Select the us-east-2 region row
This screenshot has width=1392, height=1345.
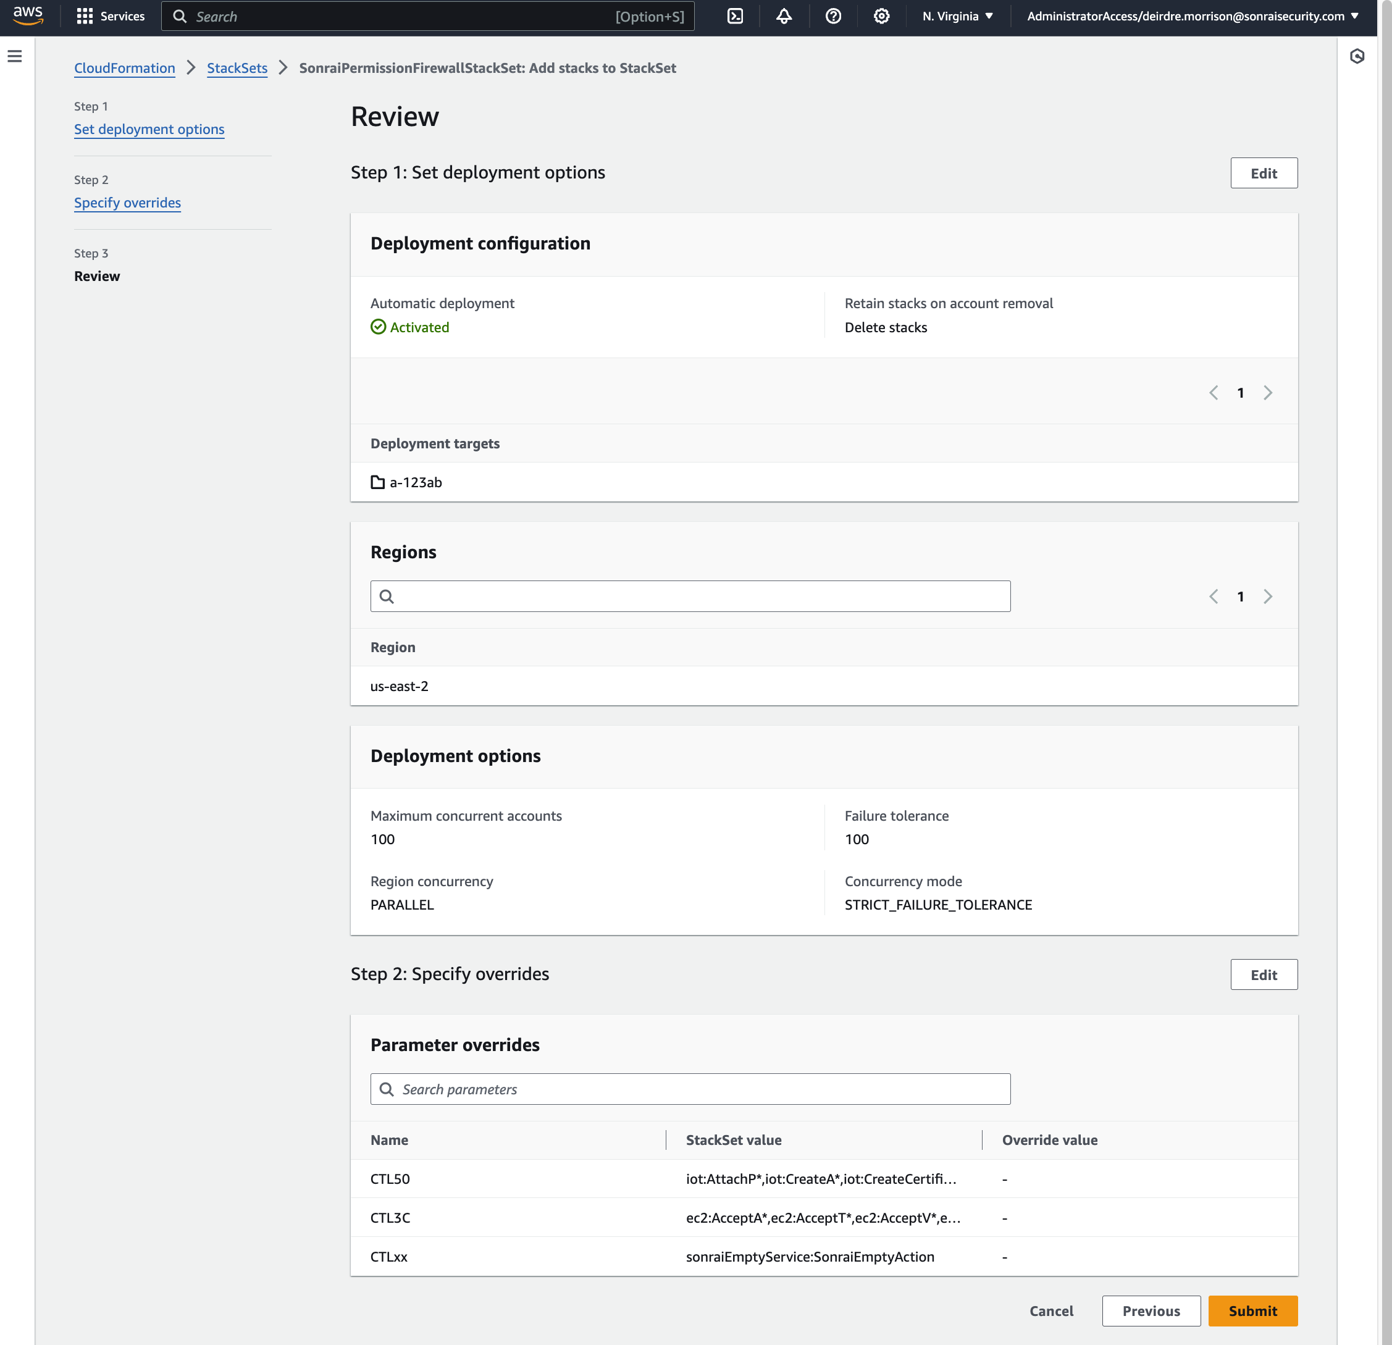(x=824, y=686)
